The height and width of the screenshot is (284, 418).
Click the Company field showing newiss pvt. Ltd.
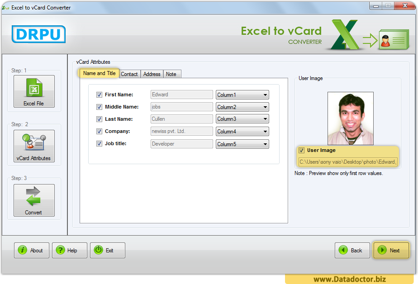pos(181,131)
